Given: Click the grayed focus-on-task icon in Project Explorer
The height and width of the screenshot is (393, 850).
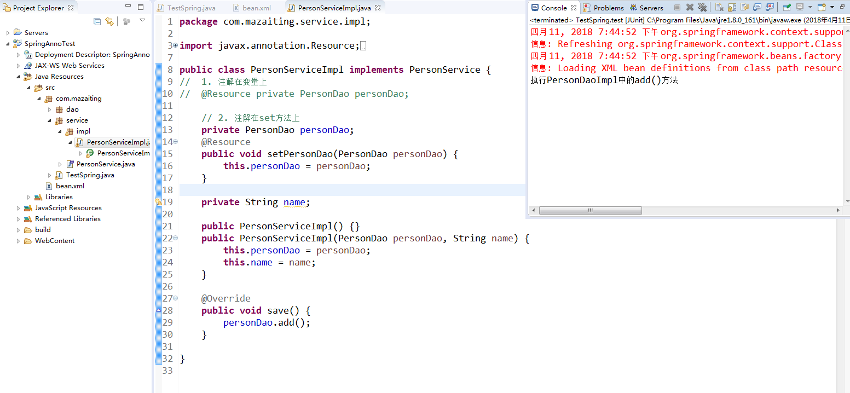Looking at the screenshot, I should tap(126, 21).
